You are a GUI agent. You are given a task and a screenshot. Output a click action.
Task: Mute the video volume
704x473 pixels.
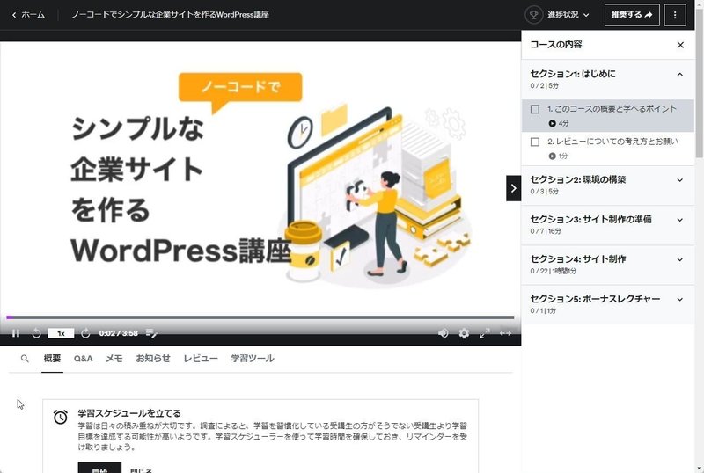[444, 333]
